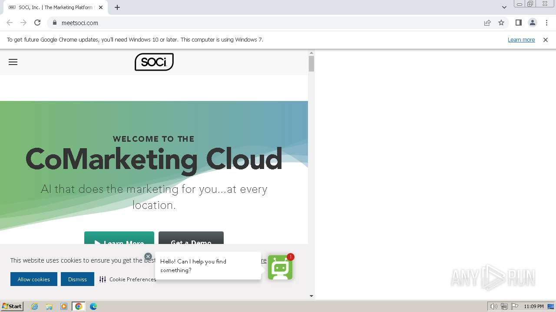Go forward in browser history
This screenshot has width=556, height=312.
point(23,23)
